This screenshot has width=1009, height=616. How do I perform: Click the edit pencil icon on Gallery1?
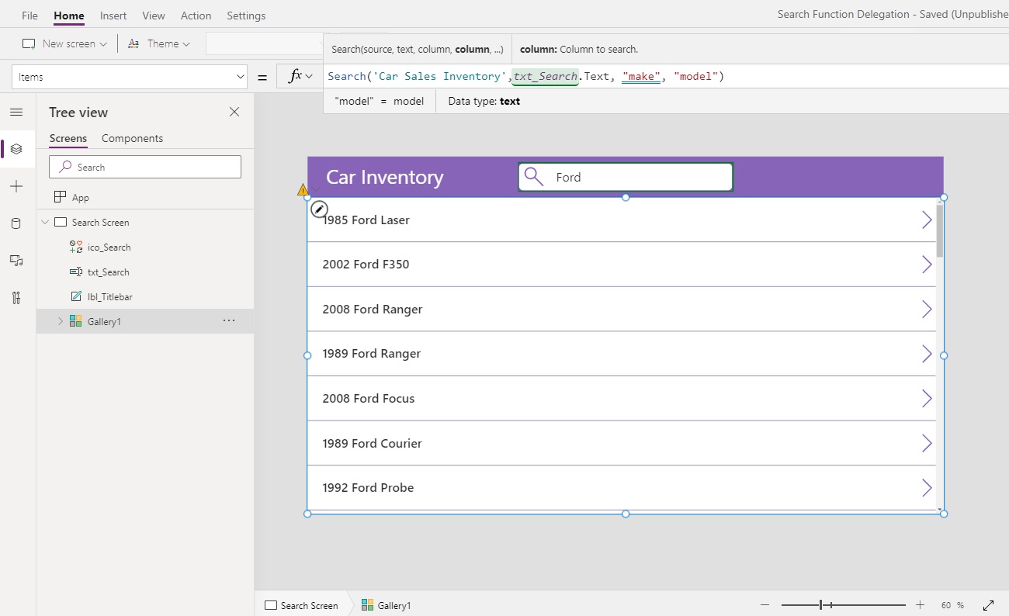[x=319, y=208]
